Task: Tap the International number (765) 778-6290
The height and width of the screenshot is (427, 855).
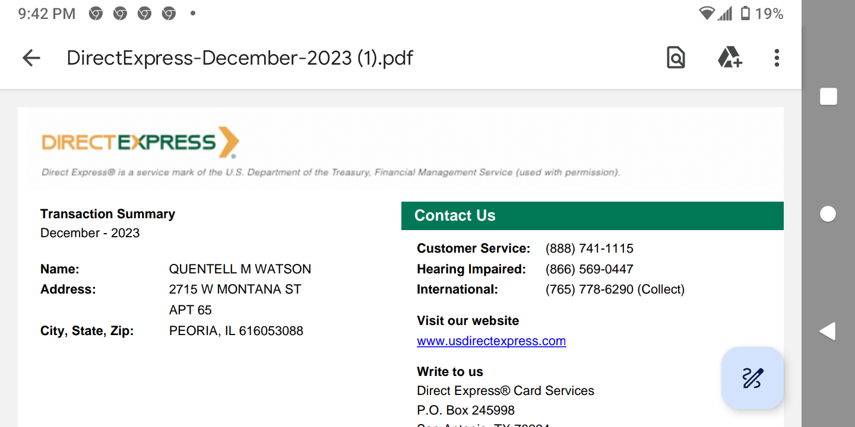Action: (x=590, y=289)
